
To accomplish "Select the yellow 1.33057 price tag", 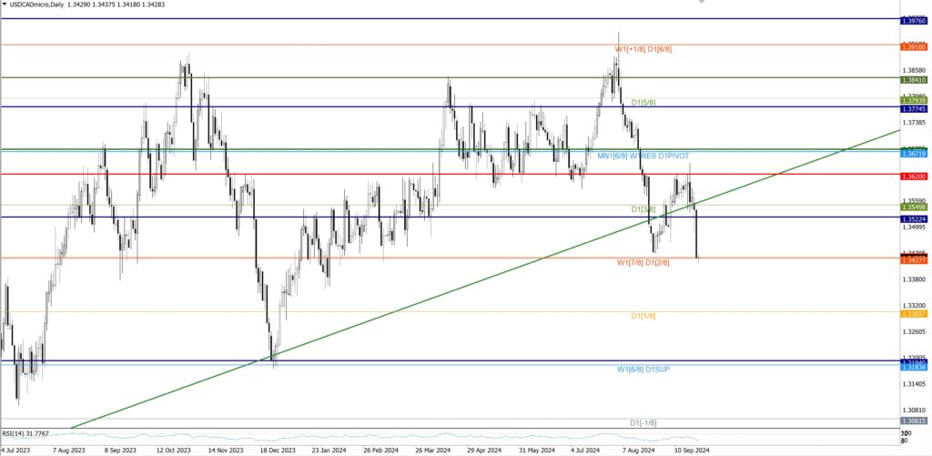I will tap(913, 313).
